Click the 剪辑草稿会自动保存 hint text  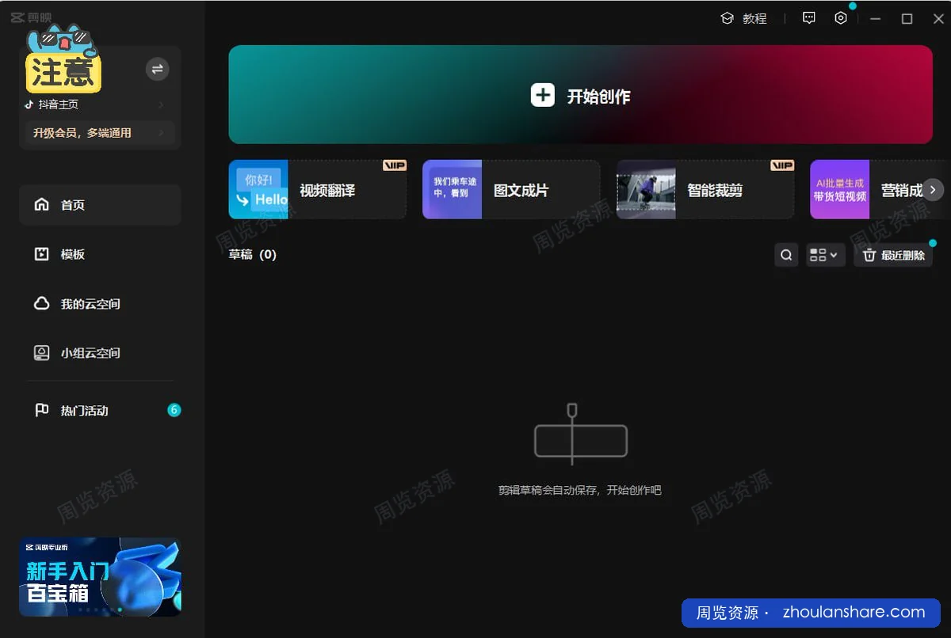[580, 490]
